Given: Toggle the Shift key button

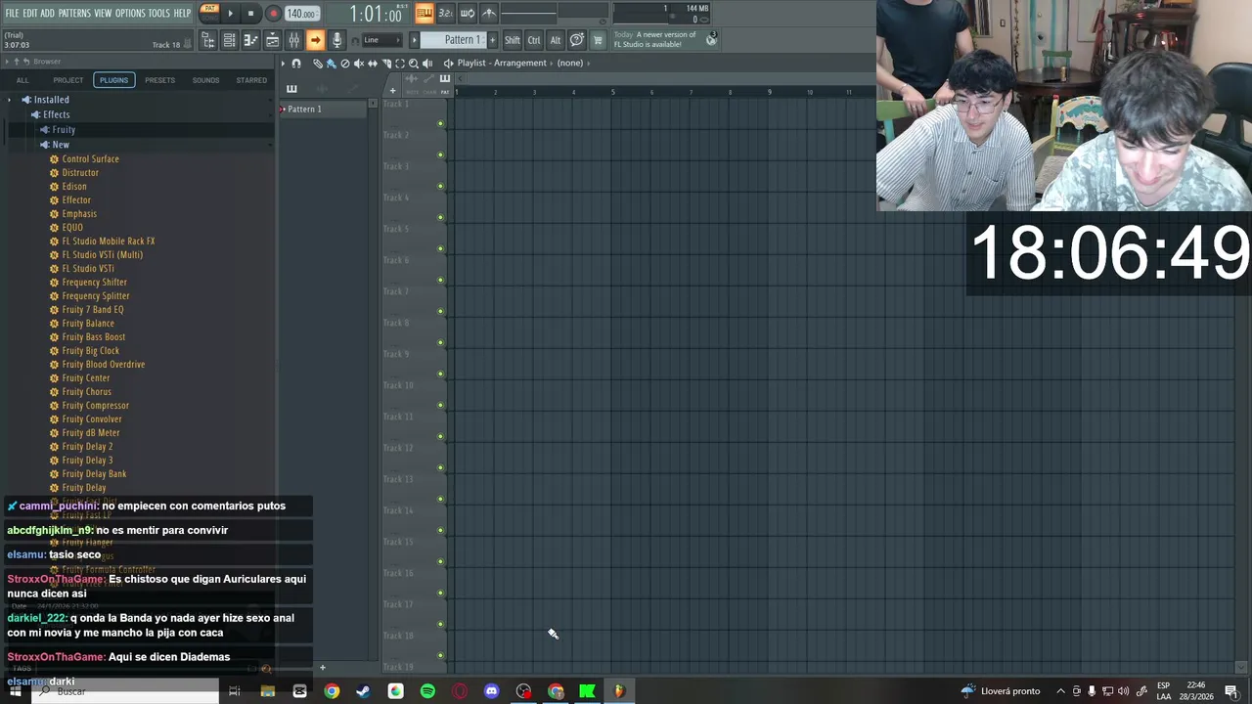Looking at the screenshot, I should pos(513,40).
